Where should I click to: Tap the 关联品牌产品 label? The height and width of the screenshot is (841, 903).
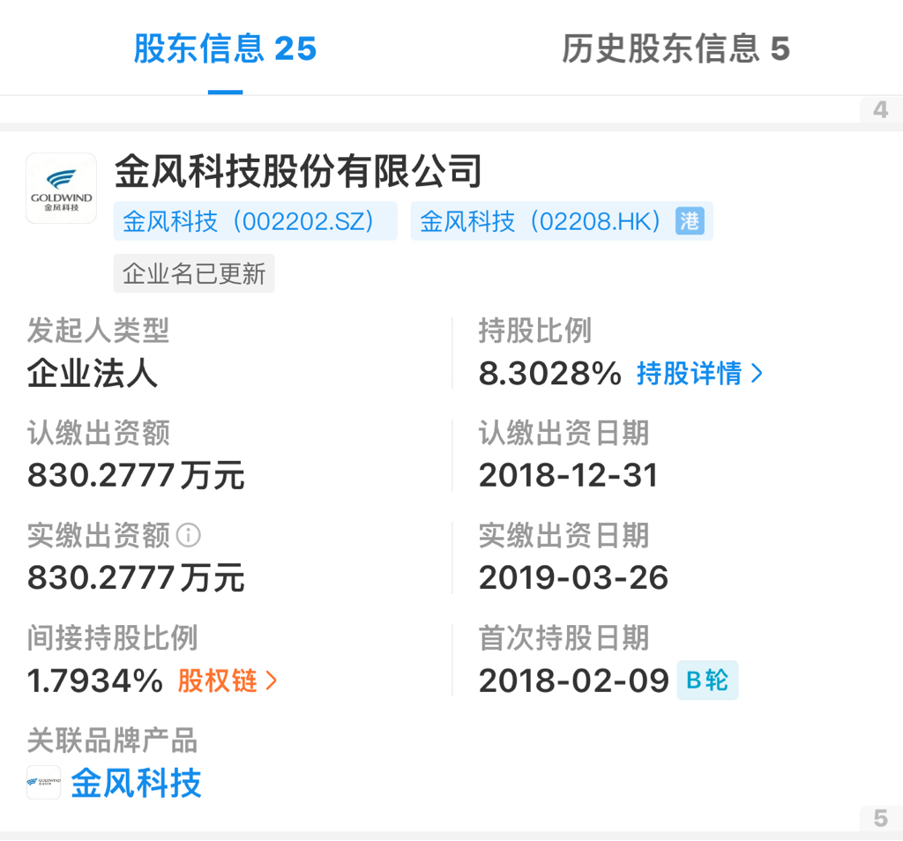[112, 741]
